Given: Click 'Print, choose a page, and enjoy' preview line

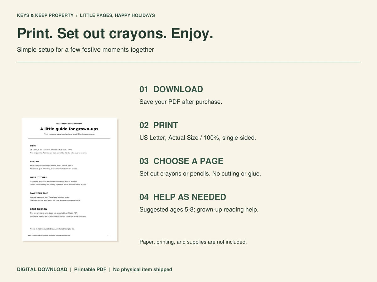Looking at the screenshot, I should click(x=69, y=134).
